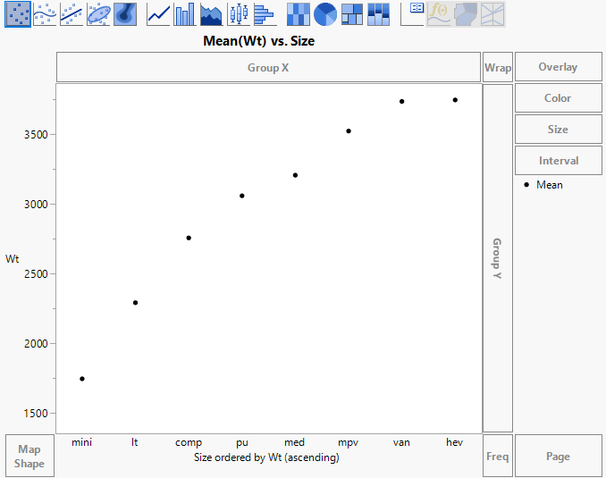
Task: Switch to the Bar chart icon
Action: [x=185, y=13]
